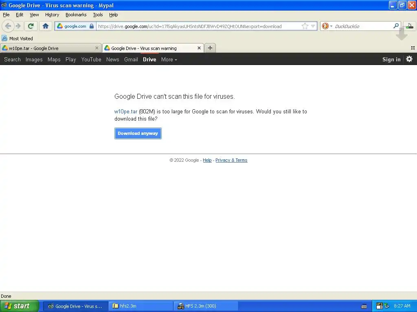Expand the More dropdown in Google bar
This screenshot has height=312, width=417.
point(169,59)
